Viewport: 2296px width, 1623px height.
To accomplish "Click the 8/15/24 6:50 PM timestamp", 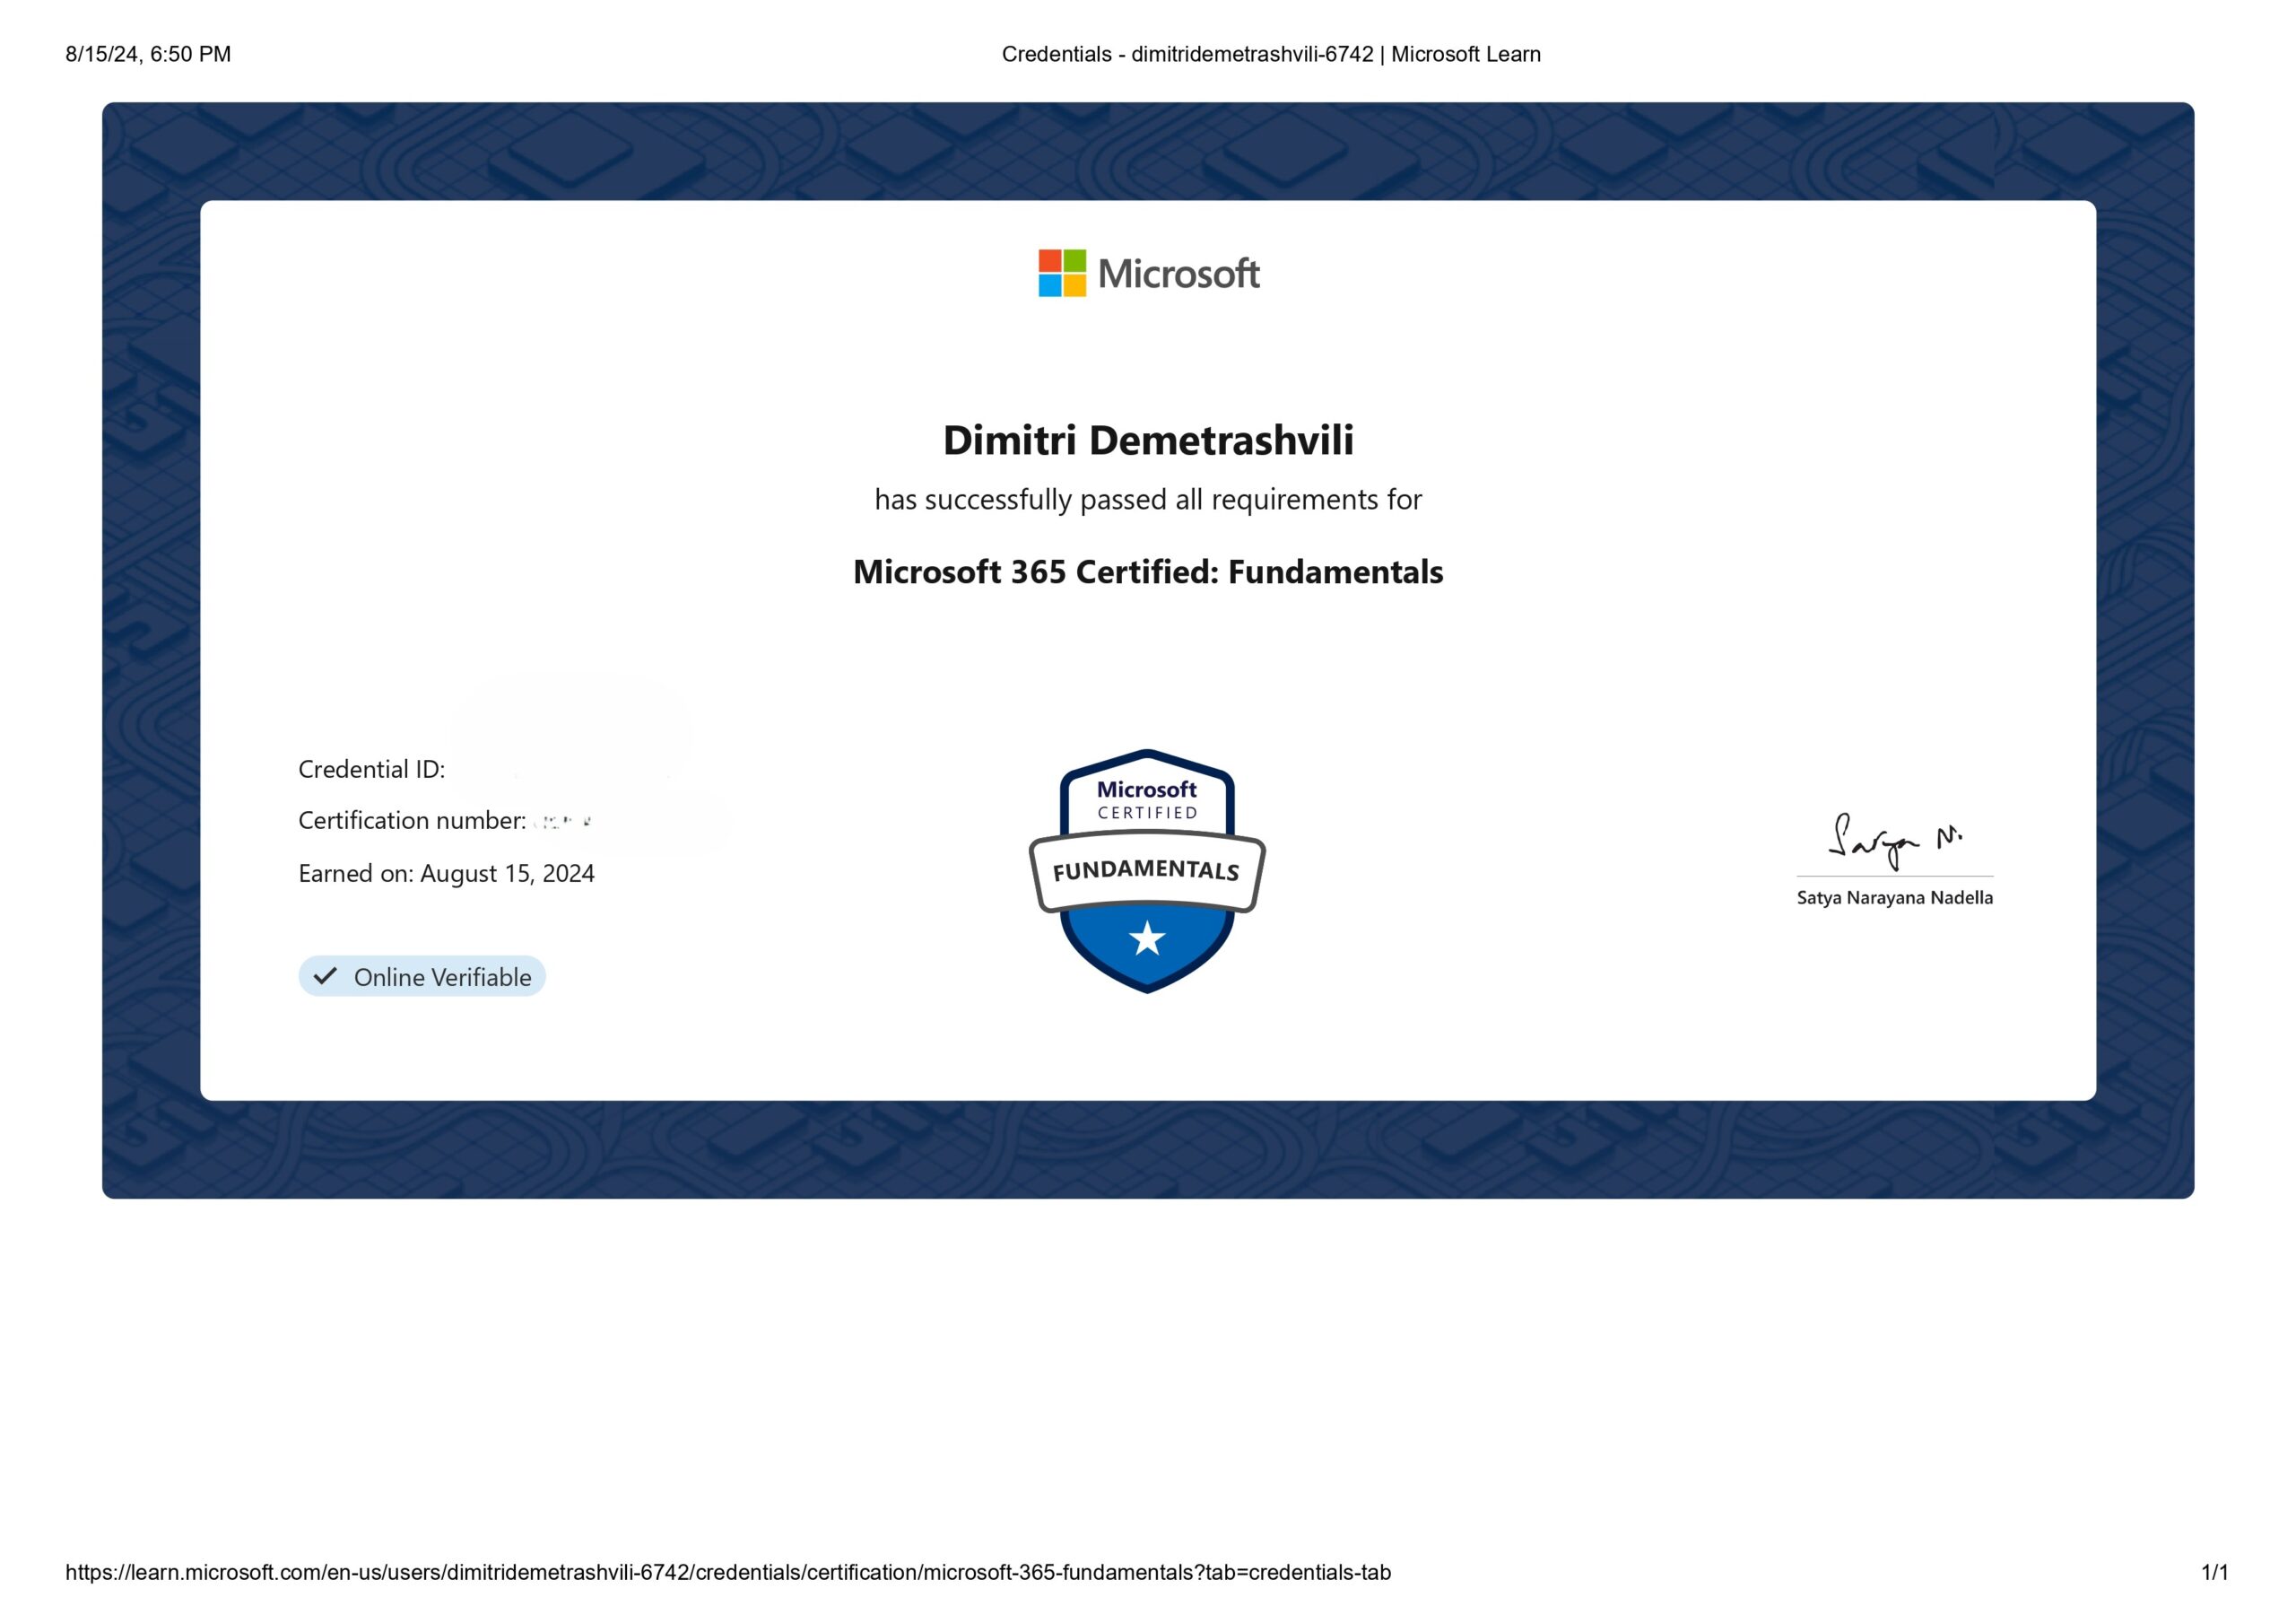I will pyautogui.click(x=148, y=54).
